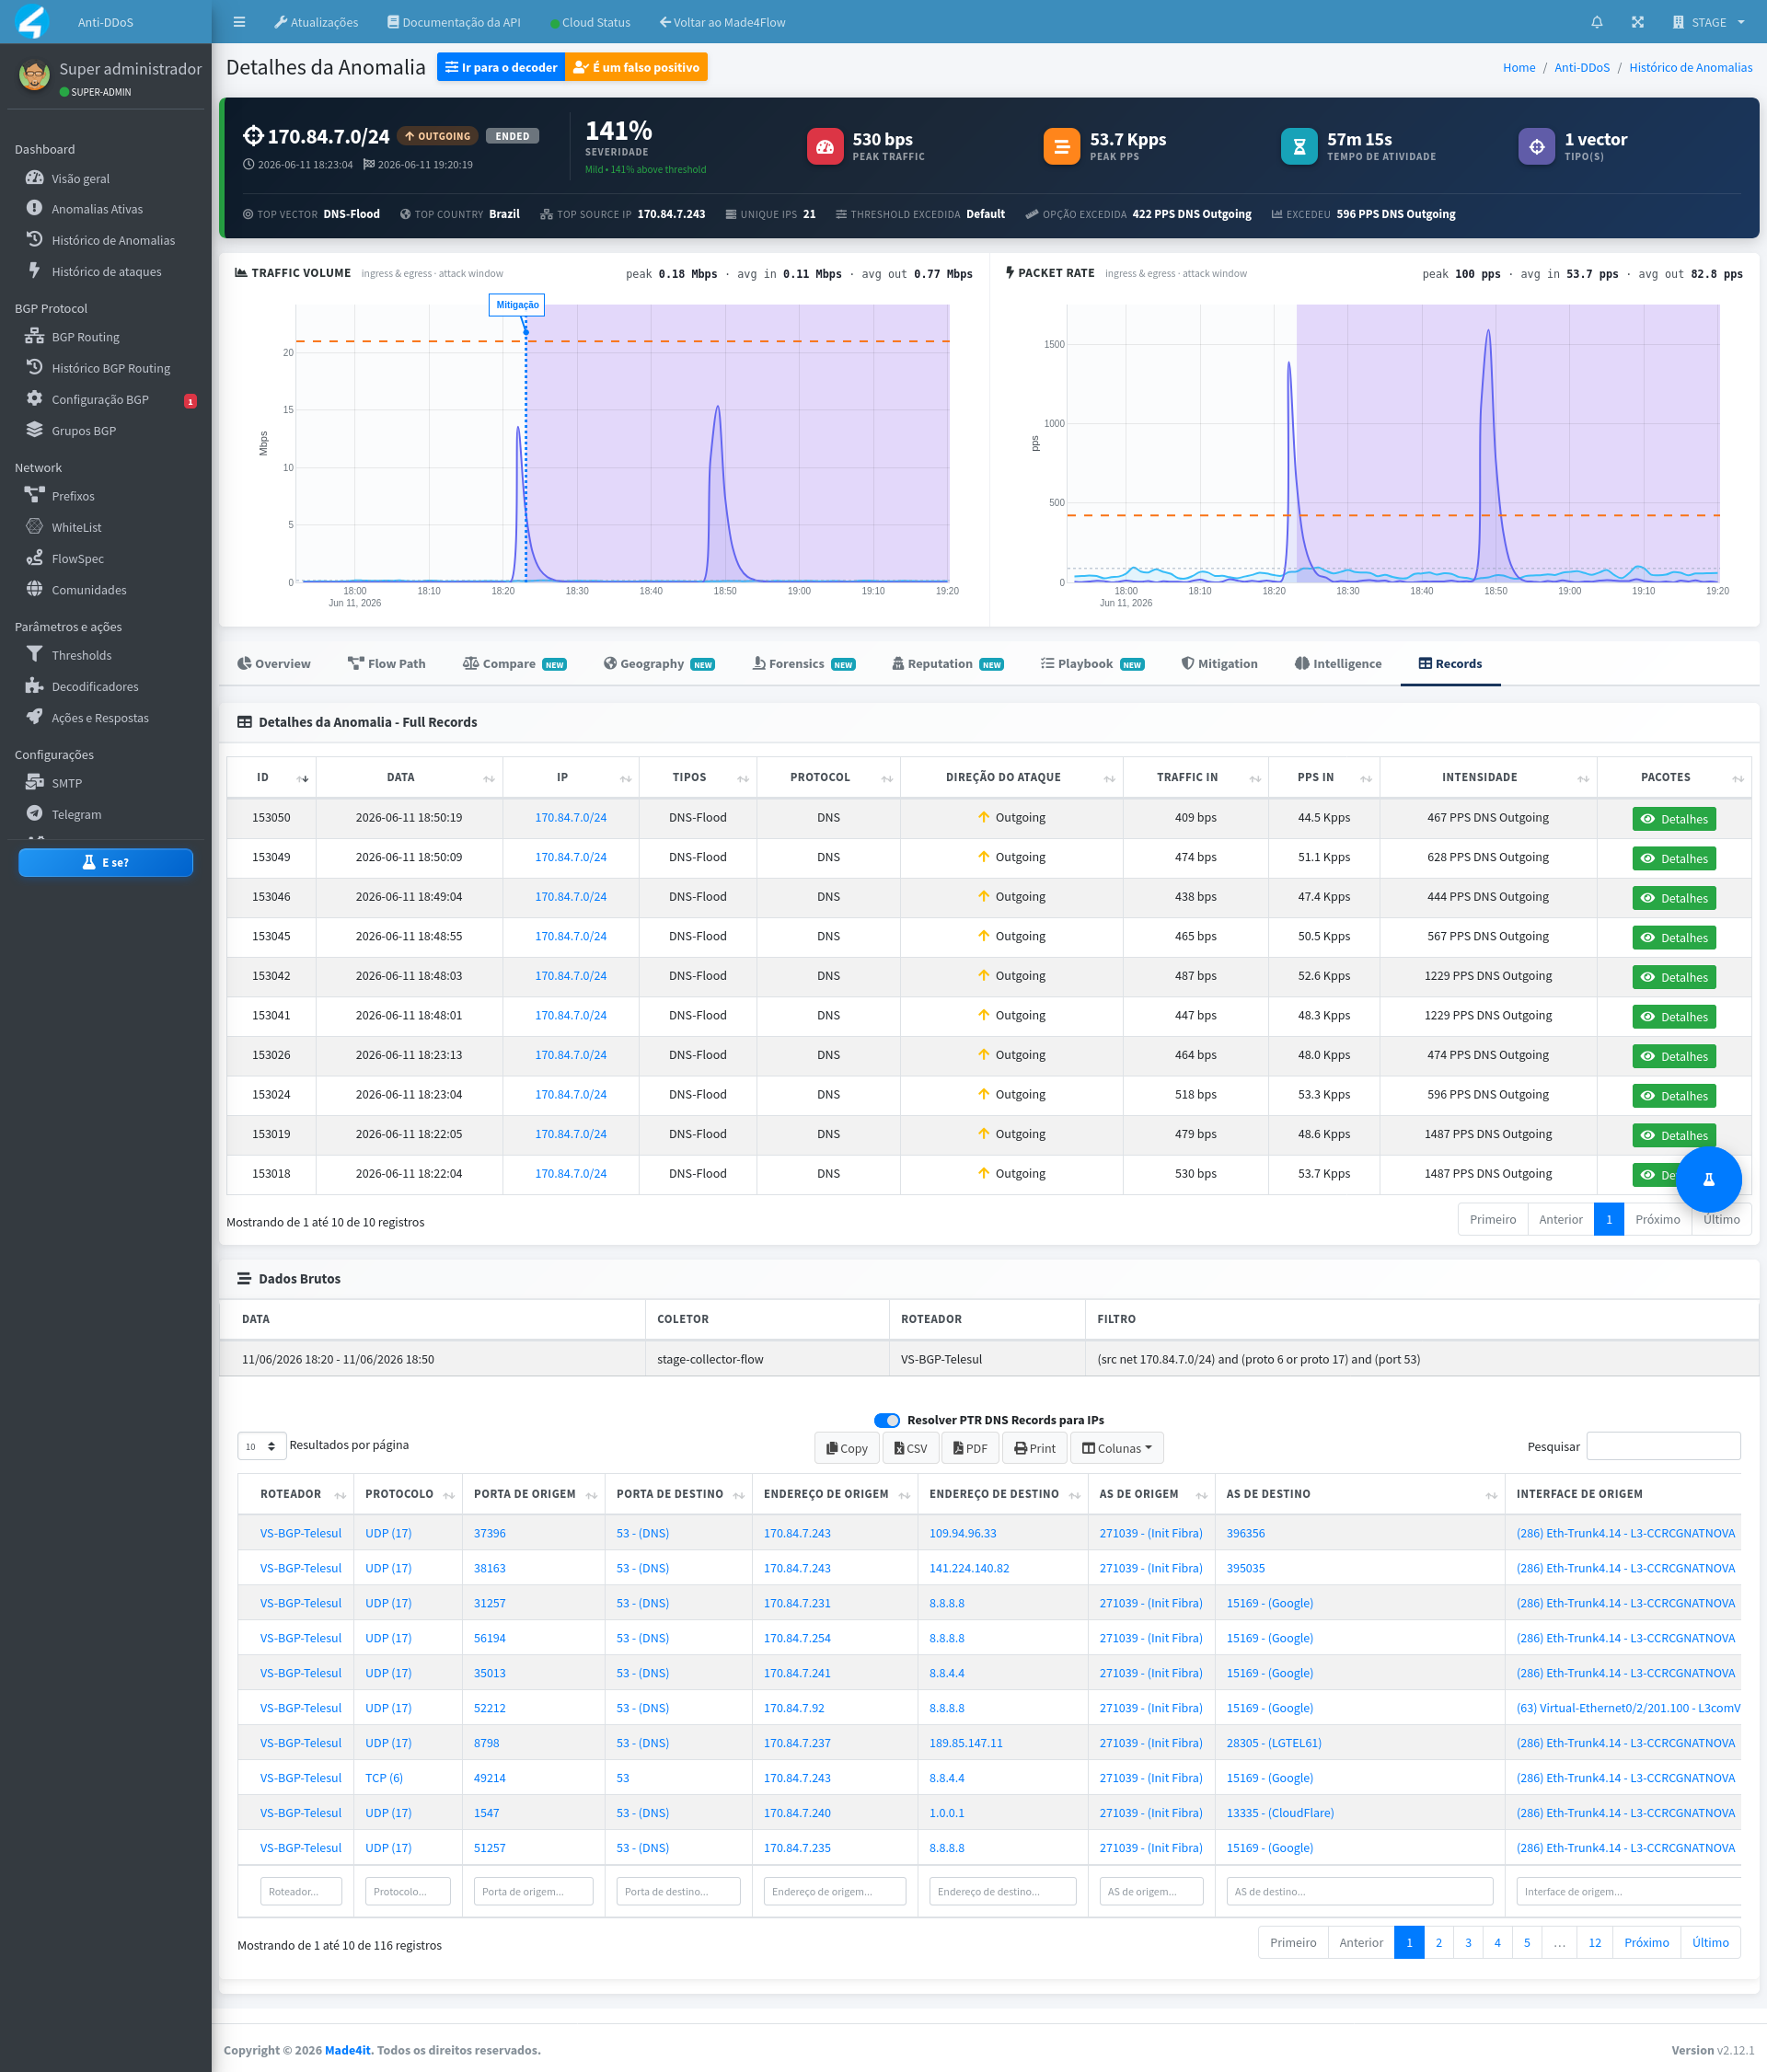This screenshot has width=1767, height=2072.
Task: Click the floating blue flask button
Action: click(x=1708, y=1179)
